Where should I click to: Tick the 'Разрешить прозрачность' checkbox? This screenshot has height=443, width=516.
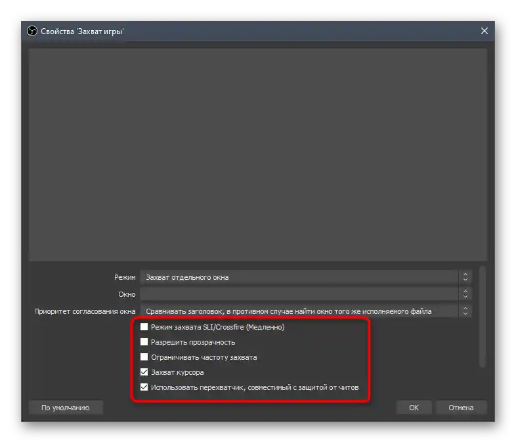point(144,342)
